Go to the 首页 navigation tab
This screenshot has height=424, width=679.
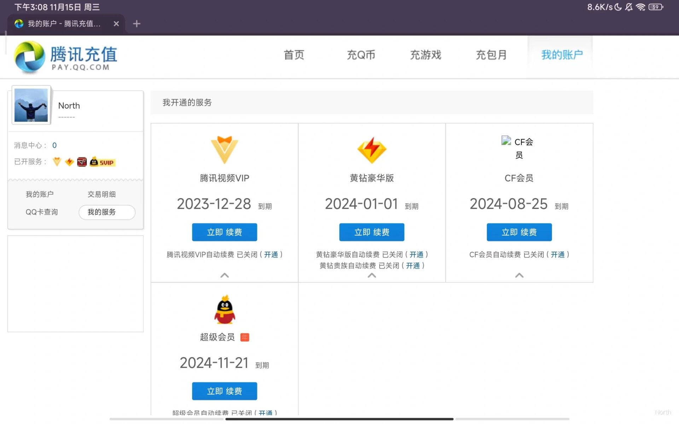[x=294, y=55]
